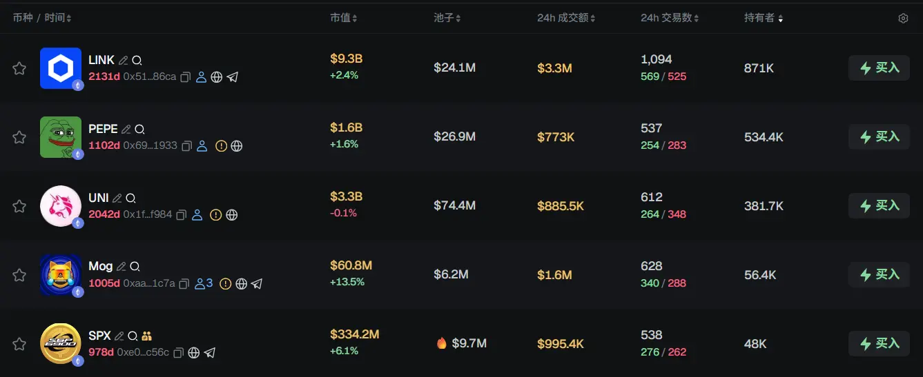Add SPX to favorites via star
923x377 pixels.
click(x=19, y=344)
